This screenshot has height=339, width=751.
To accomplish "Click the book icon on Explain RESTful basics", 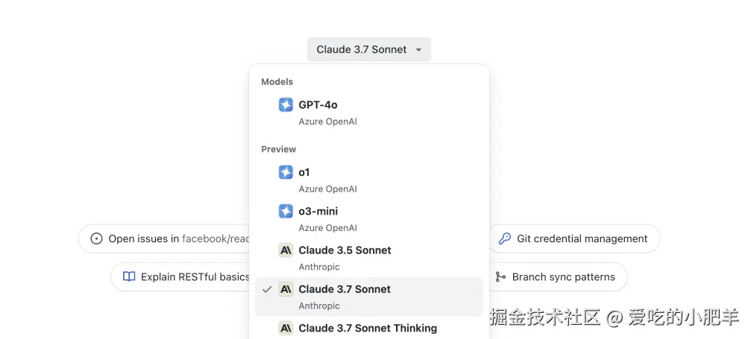I will (129, 276).
